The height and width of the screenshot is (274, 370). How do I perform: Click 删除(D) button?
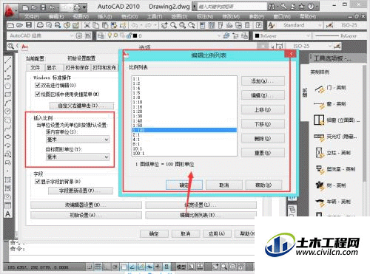tap(263, 139)
